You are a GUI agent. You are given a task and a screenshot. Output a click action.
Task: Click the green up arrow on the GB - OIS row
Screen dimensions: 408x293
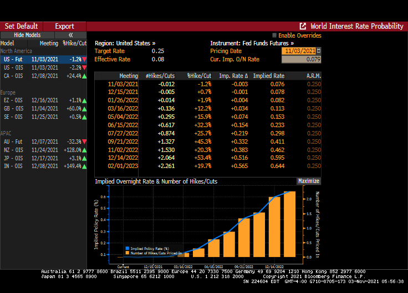click(x=84, y=109)
